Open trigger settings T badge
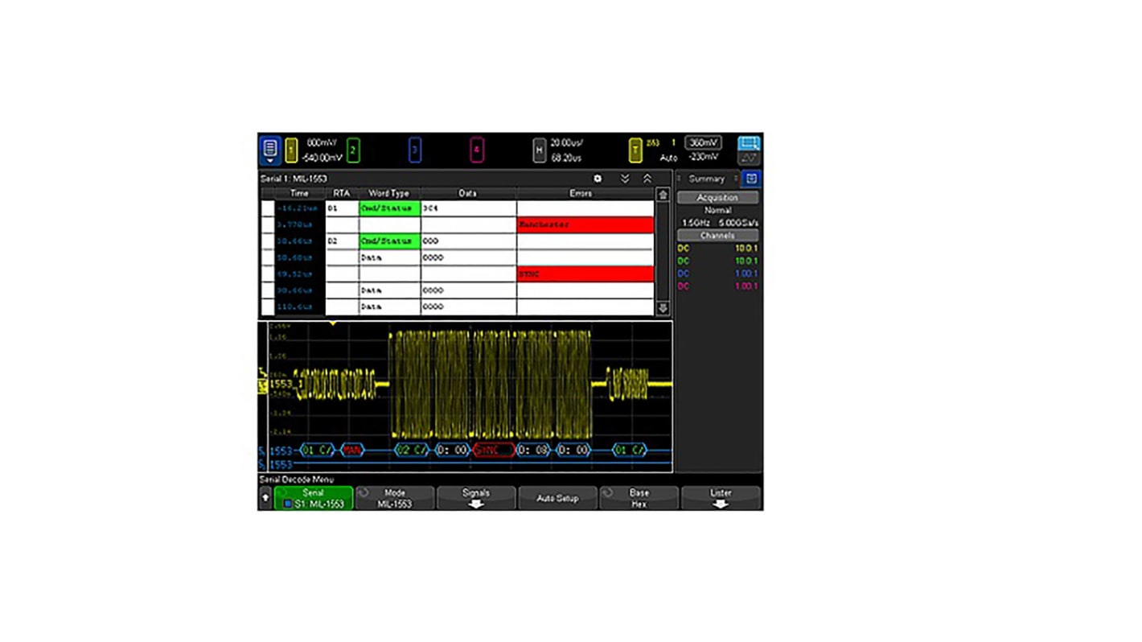 coord(635,150)
